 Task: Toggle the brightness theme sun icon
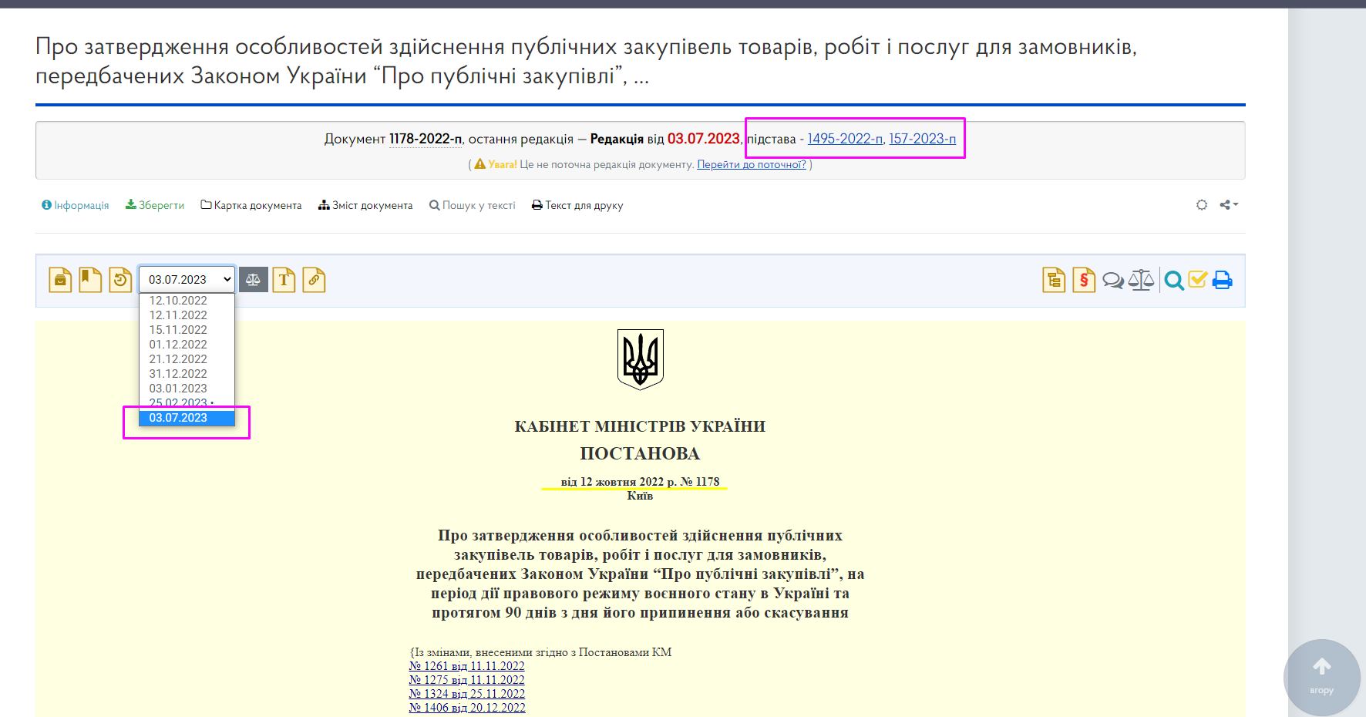(x=1202, y=205)
